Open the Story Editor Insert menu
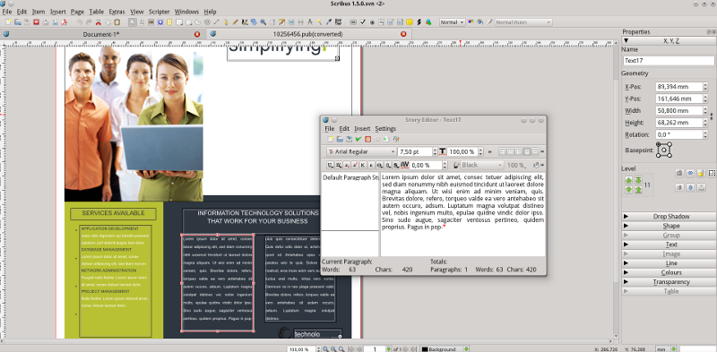 coord(362,129)
